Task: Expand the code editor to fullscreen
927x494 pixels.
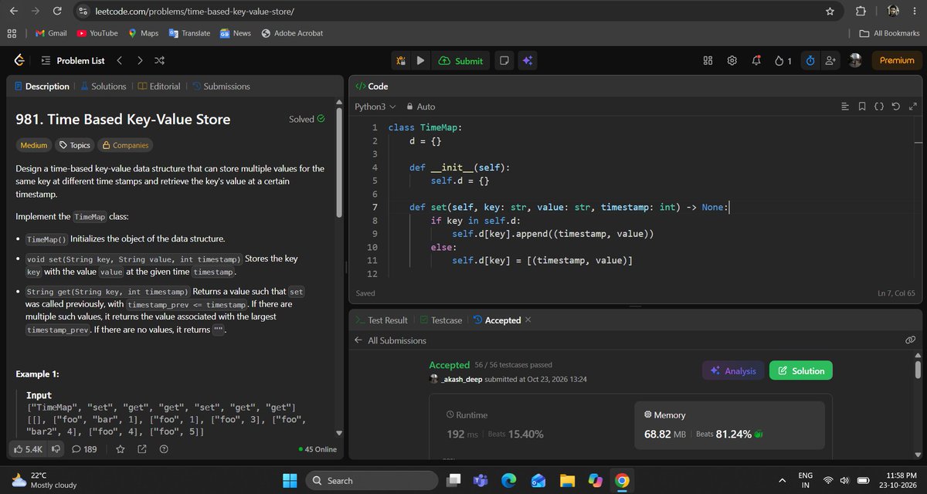Action: (912, 107)
